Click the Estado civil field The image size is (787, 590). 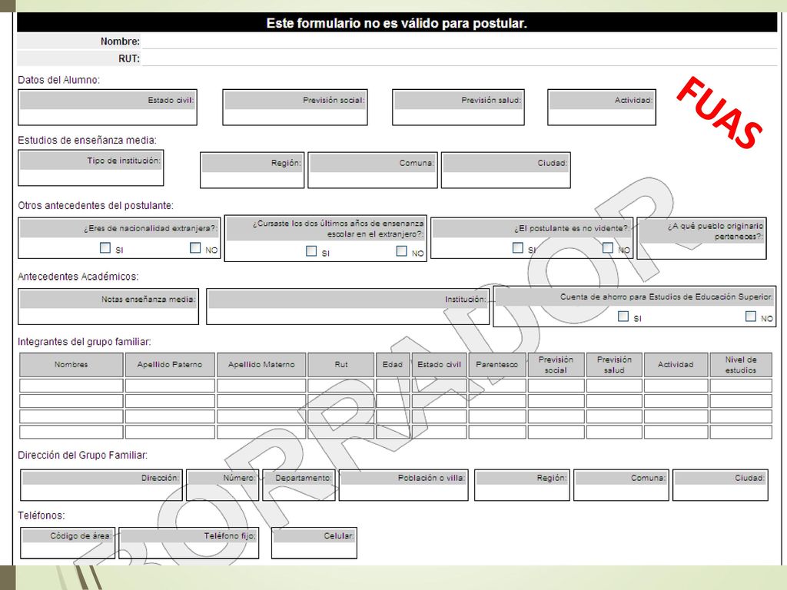click(108, 108)
